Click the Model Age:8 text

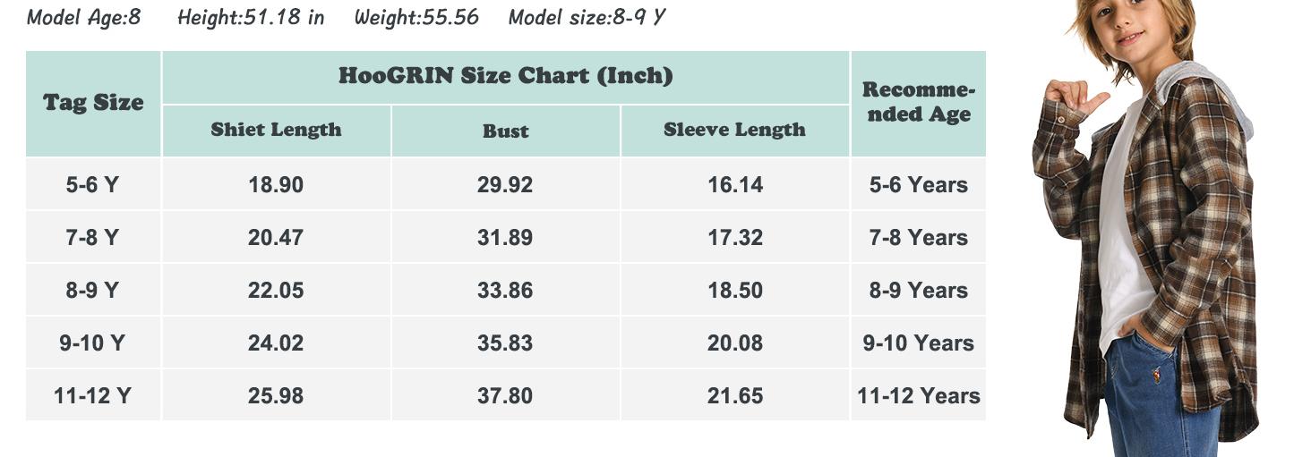point(84,17)
